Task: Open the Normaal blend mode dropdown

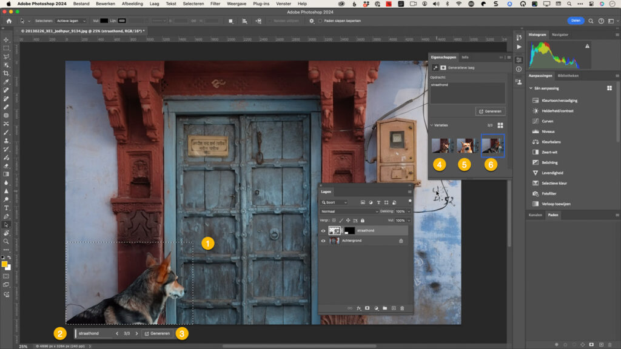Action: pos(349,211)
